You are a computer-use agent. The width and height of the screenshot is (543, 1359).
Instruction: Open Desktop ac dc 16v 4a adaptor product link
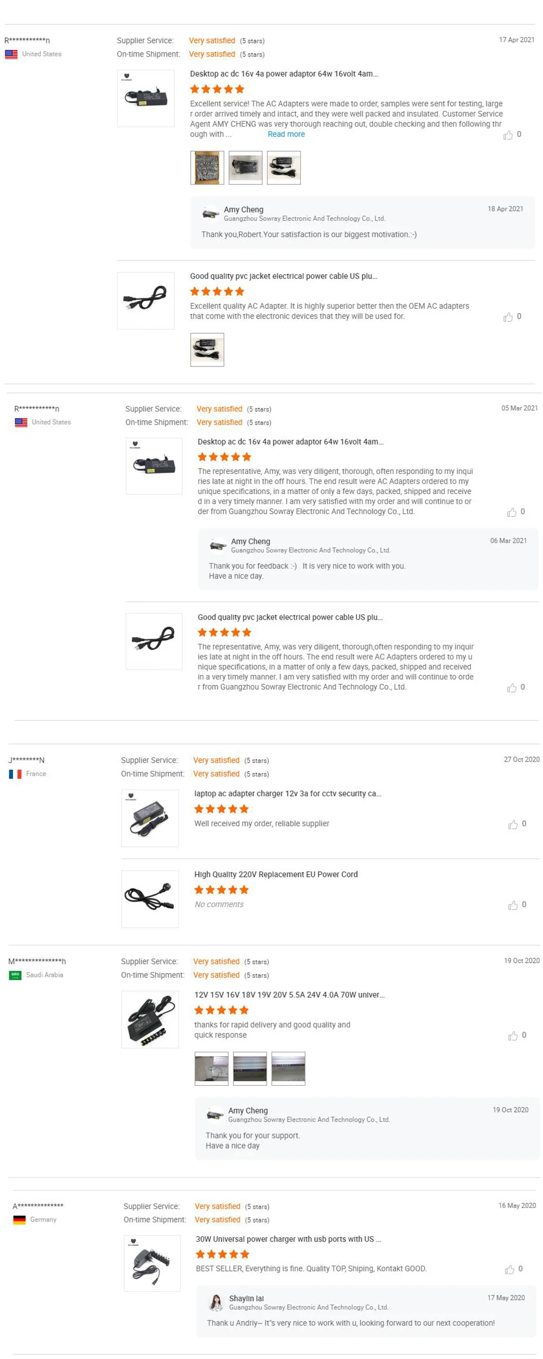click(x=284, y=74)
